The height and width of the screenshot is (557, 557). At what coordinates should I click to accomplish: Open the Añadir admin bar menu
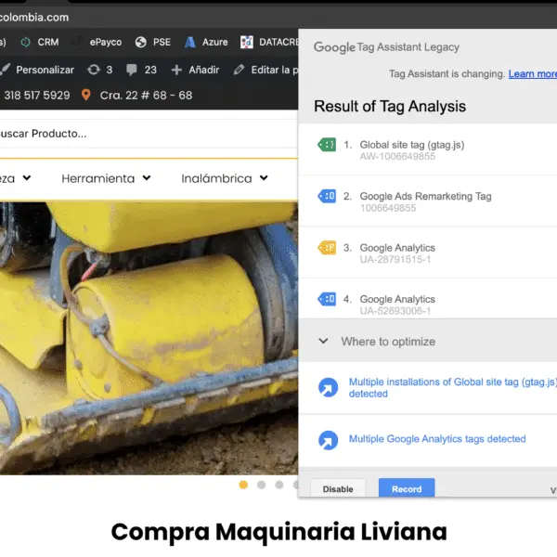(x=196, y=70)
